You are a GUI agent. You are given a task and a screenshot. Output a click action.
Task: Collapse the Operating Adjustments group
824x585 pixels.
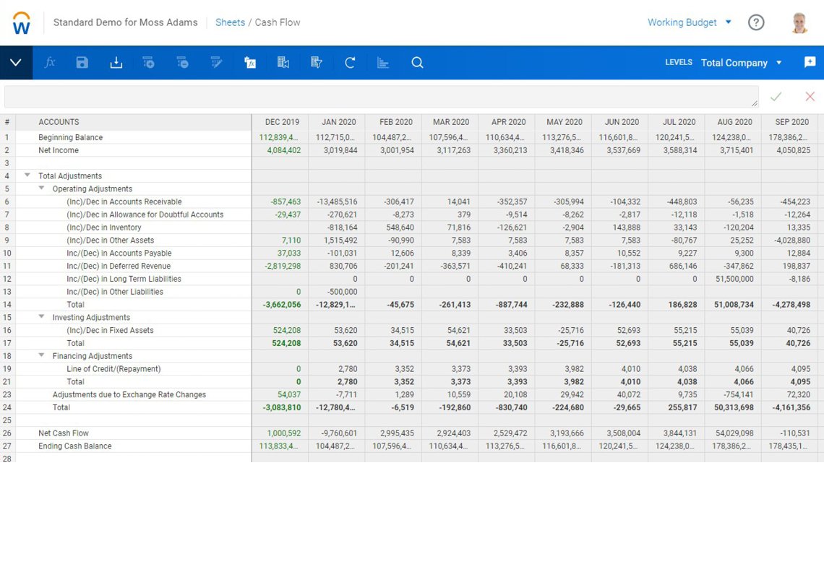pyautogui.click(x=42, y=188)
